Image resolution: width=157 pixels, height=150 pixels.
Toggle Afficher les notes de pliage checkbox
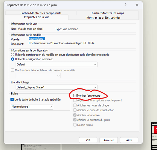click(x=75, y=105)
